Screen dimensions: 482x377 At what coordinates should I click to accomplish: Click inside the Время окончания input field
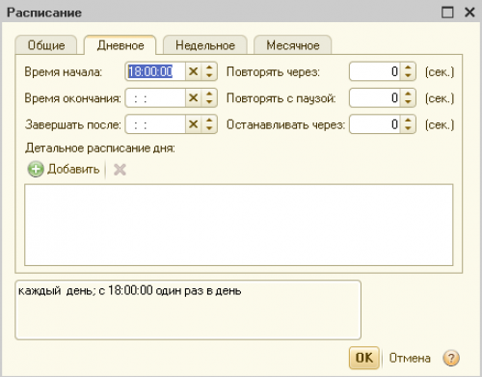(x=155, y=97)
